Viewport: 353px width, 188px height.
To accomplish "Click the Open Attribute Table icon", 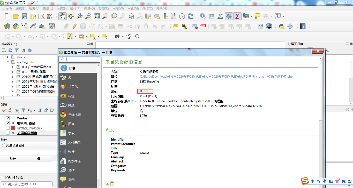I will pos(212,16).
